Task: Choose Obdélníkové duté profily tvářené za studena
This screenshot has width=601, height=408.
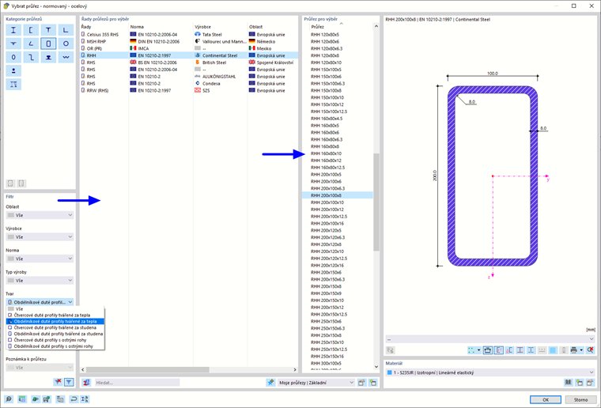Action: (55, 334)
